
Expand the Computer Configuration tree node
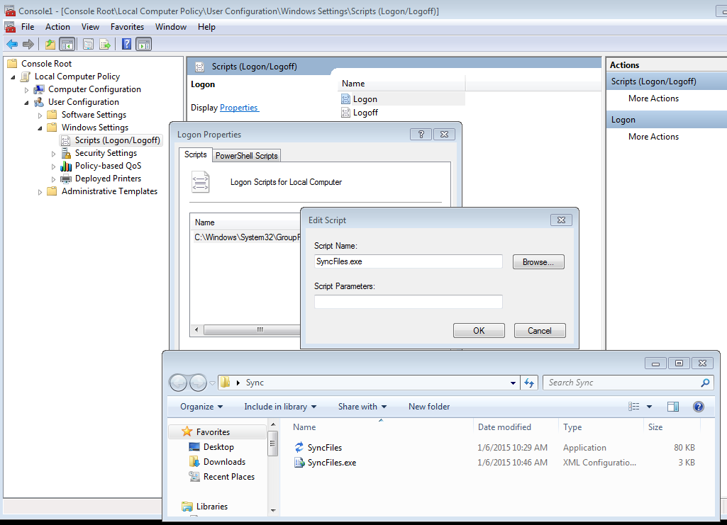click(27, 90)
